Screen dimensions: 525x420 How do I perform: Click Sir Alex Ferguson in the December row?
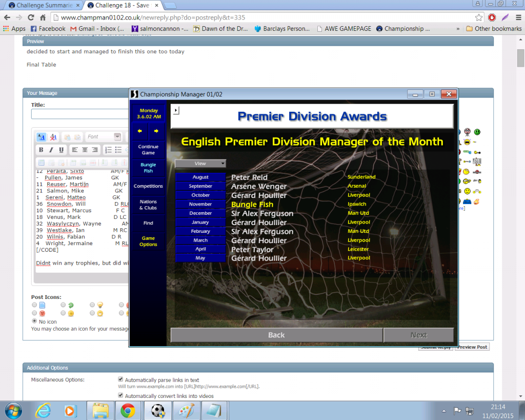click(x=262, y=213)
